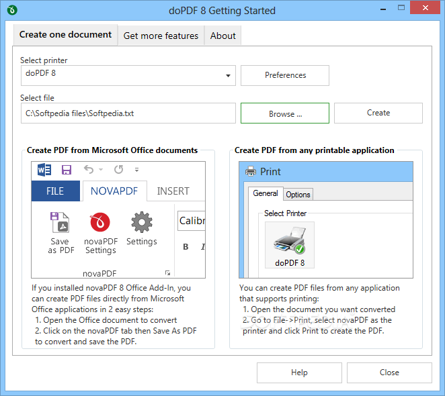The height and width of the screenshot is (396, 445).
Task: Open Help
Action: [x=299, y=373]
